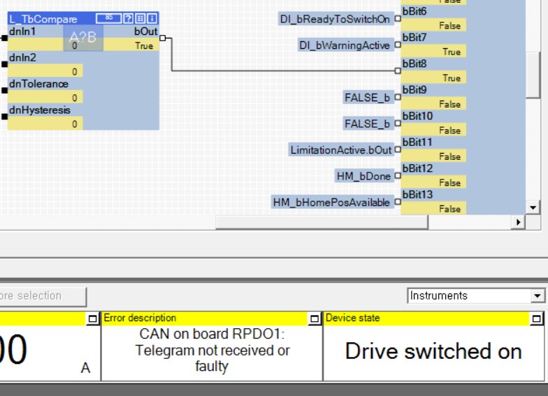Click the vertical scrollbar thumb
The height and width of the screenshot is (396, 548).
pos(533,75)
